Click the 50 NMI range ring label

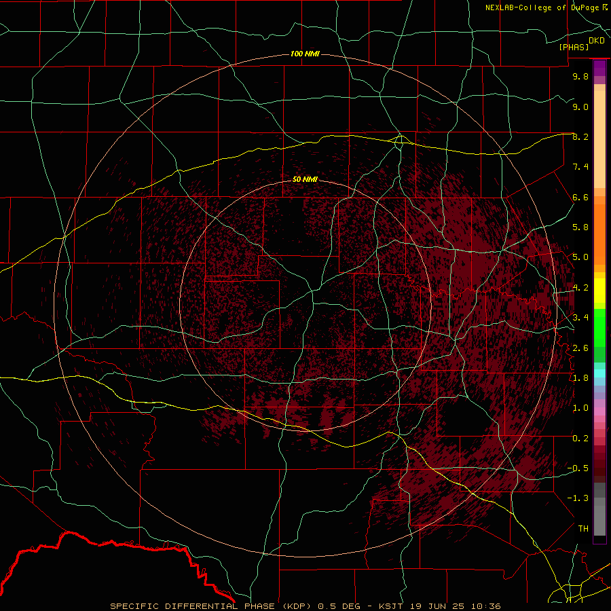point(305,179)
